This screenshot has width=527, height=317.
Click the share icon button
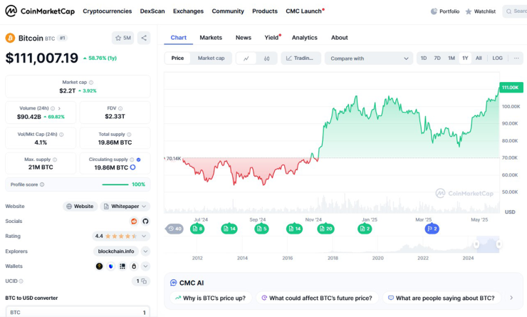(144, 38)
